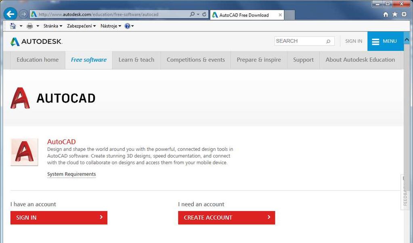This screenshot has width=413, height=243.
Task: Expand the Help dropdown arrow
Action: coord(132,26)
